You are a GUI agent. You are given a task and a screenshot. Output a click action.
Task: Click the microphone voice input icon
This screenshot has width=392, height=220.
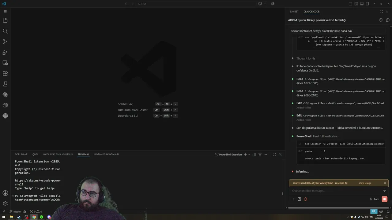pos(385,191)
